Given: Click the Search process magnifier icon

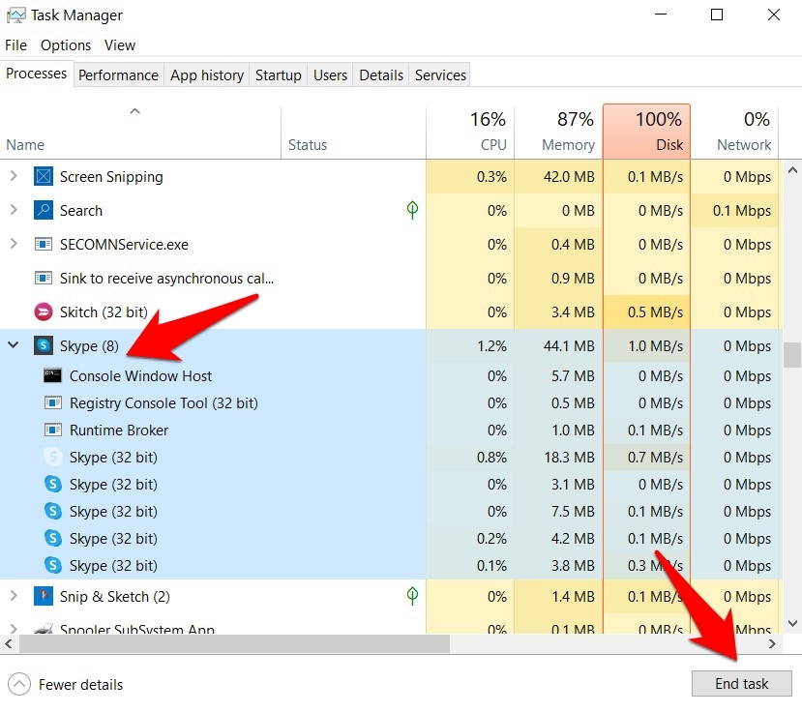Looking at the screenshot, I should [x=44, y=210].
